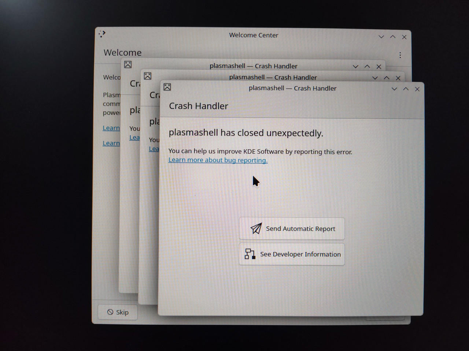469x351 pixels.
Task: Click sad-face icon of middle Crash Handler window
Action: tap(148, 76)
